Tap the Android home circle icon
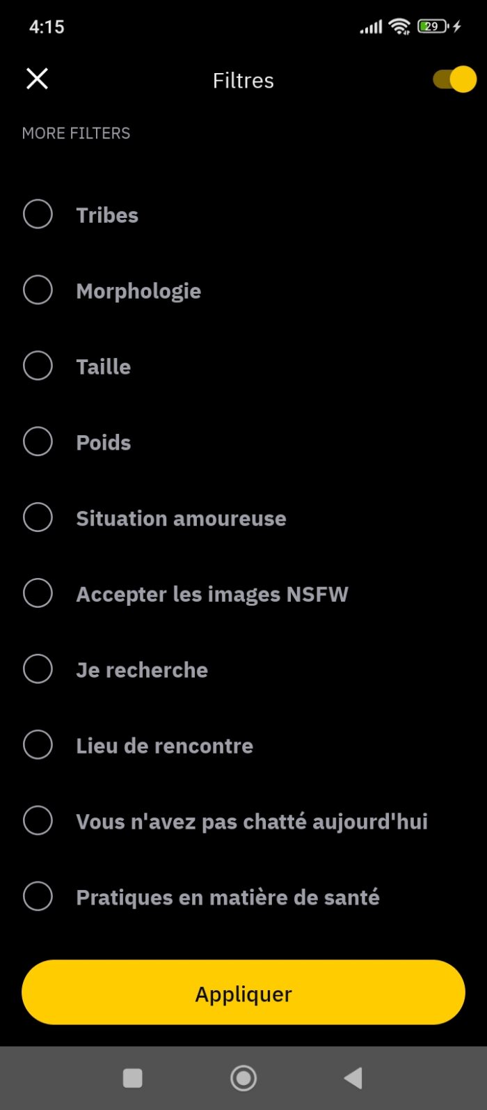The width and height of the screenshot is (487, 1110). (x=243, y=1078)
